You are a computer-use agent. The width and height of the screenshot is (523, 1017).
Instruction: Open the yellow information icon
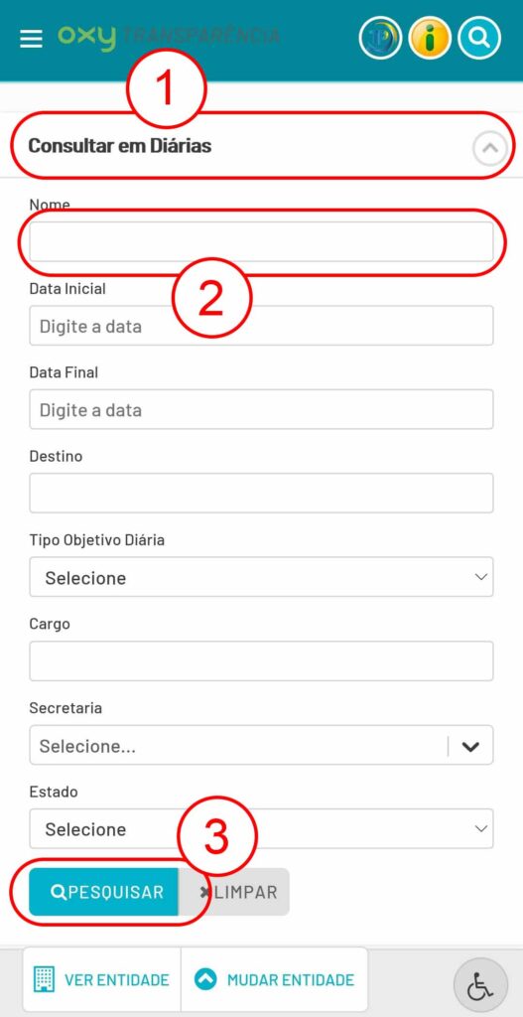pyautogui.click(x=430, y=39)
